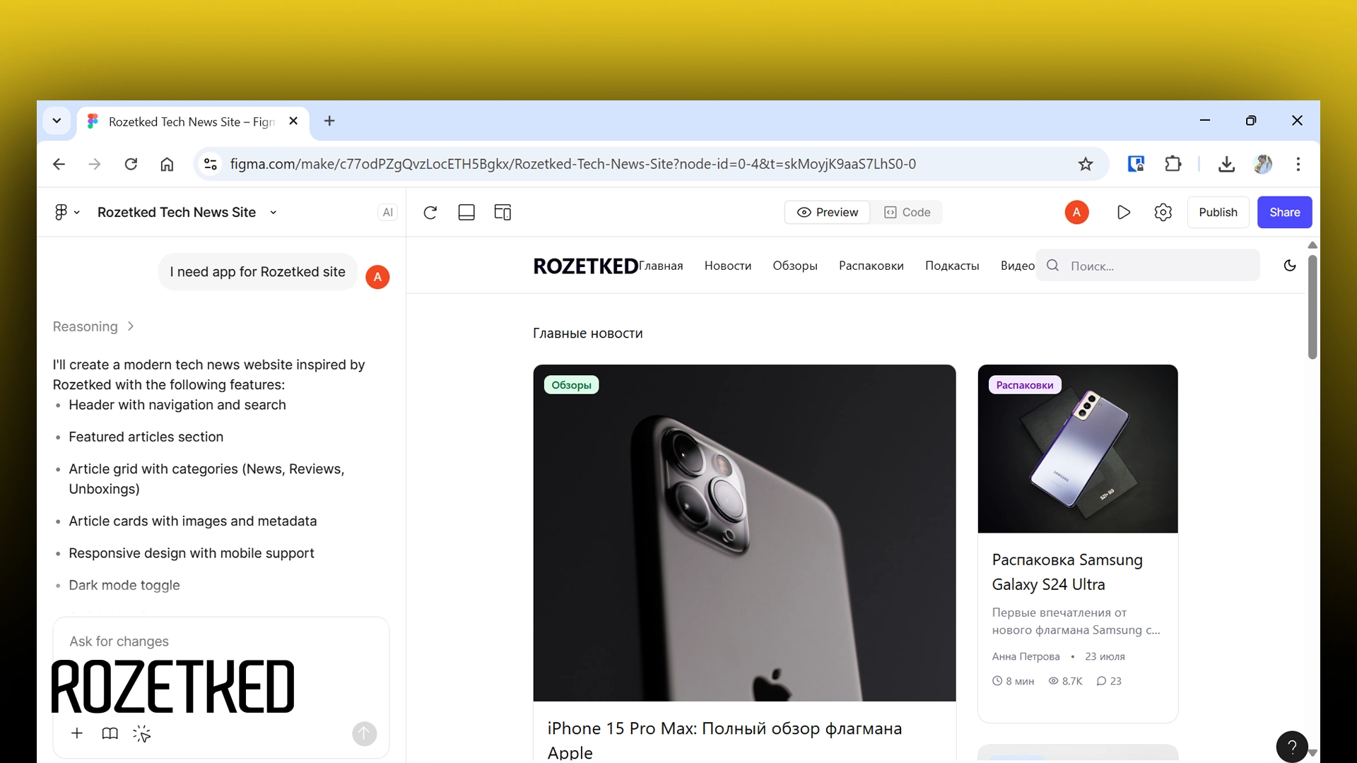Switch to Code view
This screenshot has height=763, width=1357.
pos(907,212)
